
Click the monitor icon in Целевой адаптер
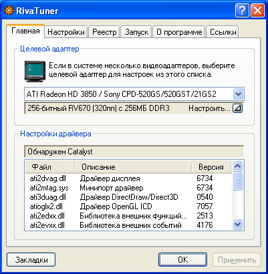[35, 72]
